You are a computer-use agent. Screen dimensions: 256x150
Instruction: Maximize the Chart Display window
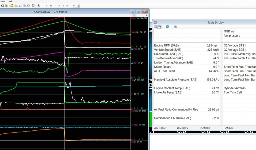(x=138, y=12)
